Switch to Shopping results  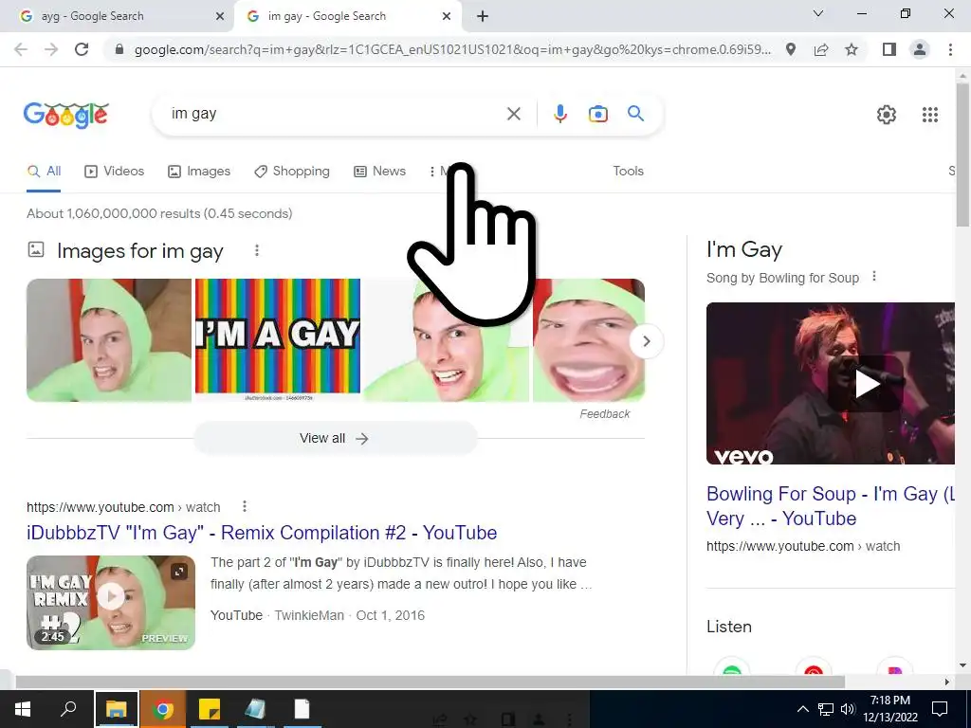pyautogui.click(x=292, y=172)
